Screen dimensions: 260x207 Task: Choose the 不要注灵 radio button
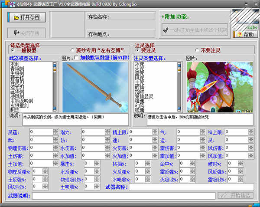(197, 50)
